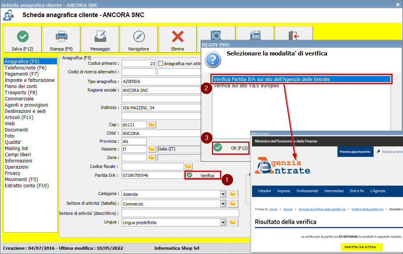The height and width of the screenshot is (254, 403).
Task: Click the Verifica Partita IVA button
Action: click(203, 175)
